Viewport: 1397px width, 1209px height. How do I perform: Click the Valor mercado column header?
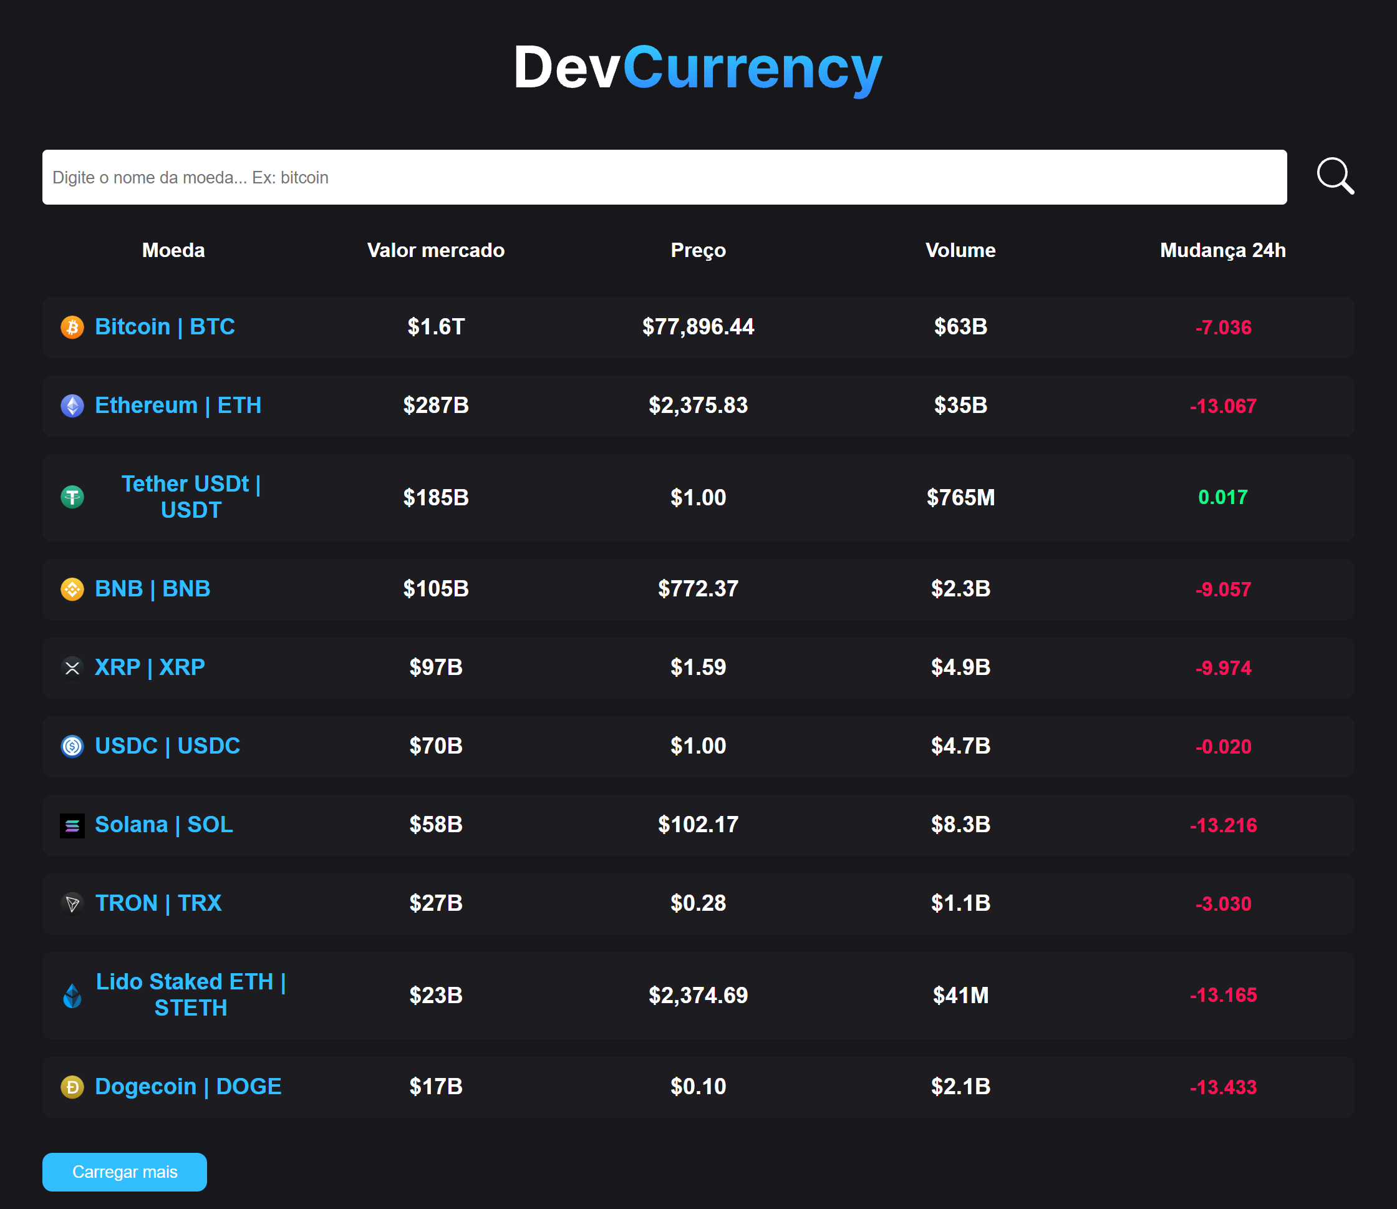pos(435,250)
